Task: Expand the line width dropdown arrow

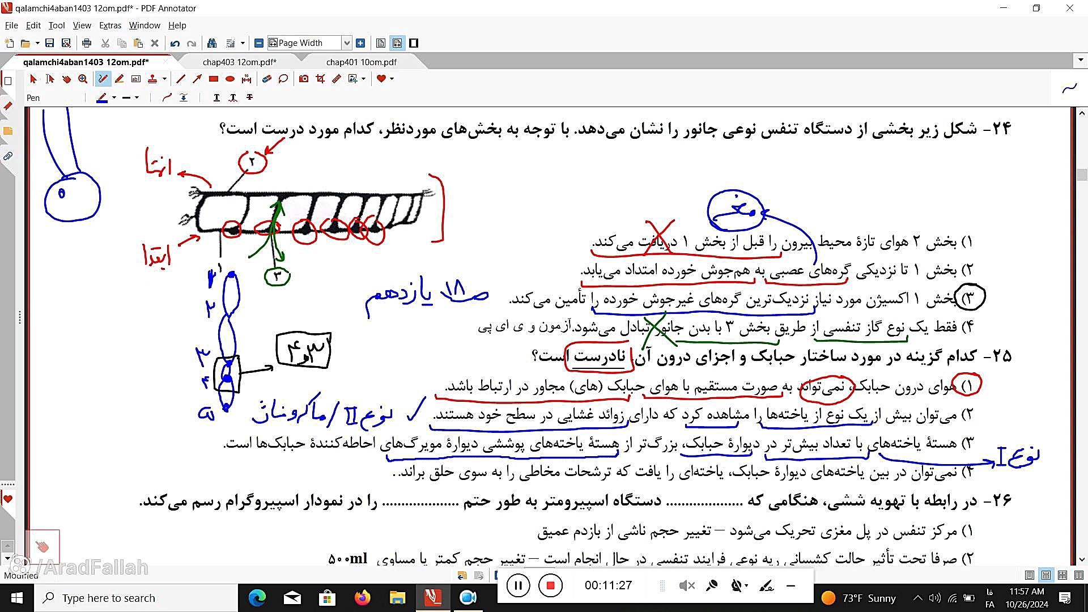Action: (x=137, y=97)
